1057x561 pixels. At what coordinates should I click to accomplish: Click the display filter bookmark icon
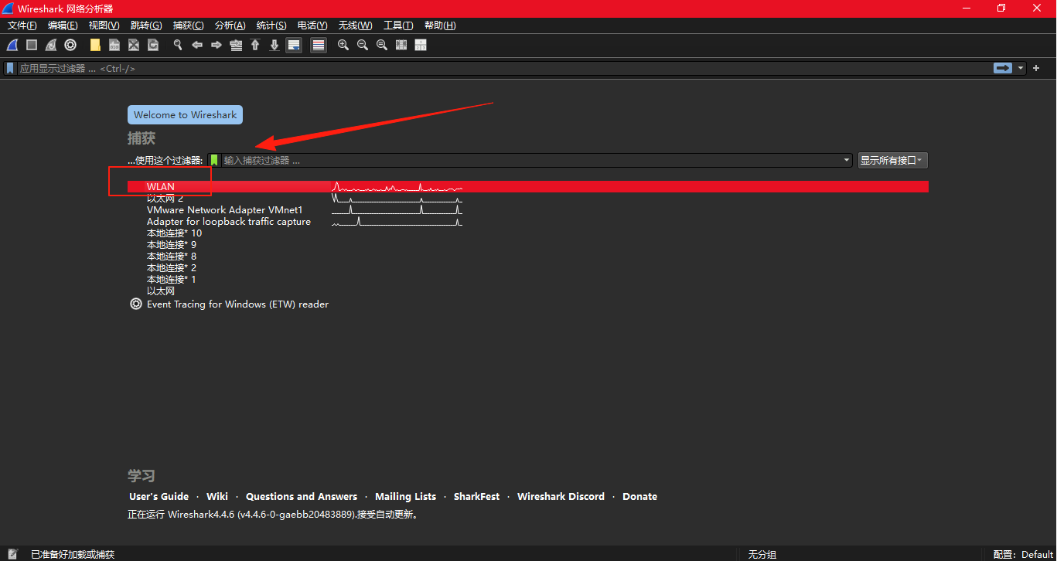(x=10, y=68)
